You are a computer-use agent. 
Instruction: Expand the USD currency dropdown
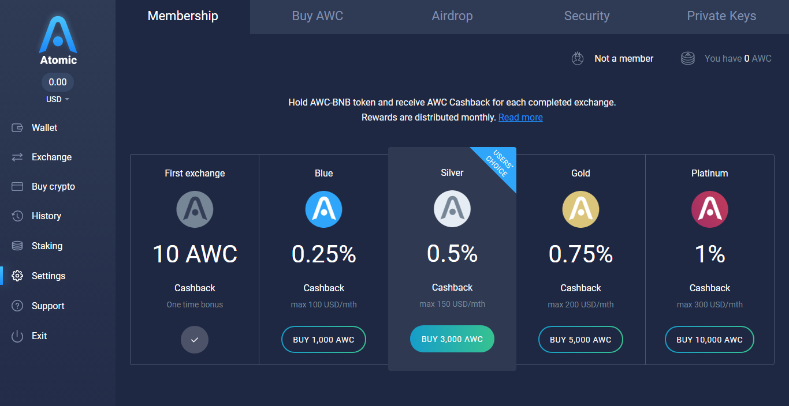(x=58, y=99)
